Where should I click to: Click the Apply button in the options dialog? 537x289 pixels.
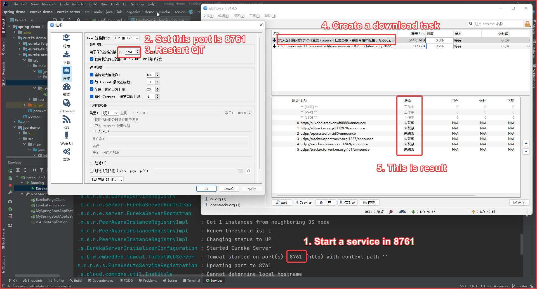coord(251,188)
